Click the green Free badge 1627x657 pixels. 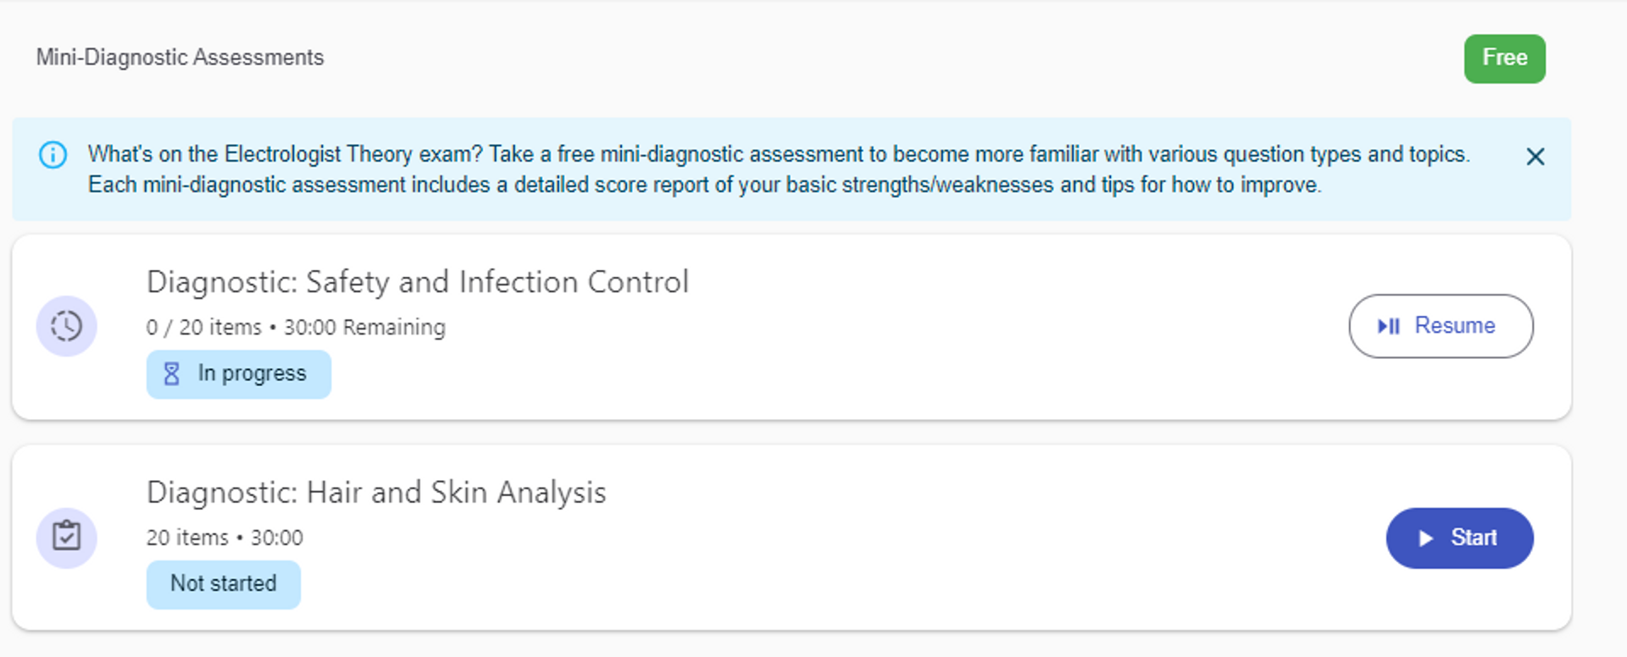coord(1504,58)
